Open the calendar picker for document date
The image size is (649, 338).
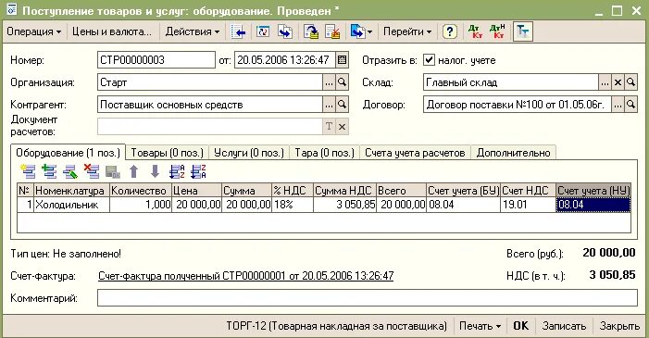[342, 60]
